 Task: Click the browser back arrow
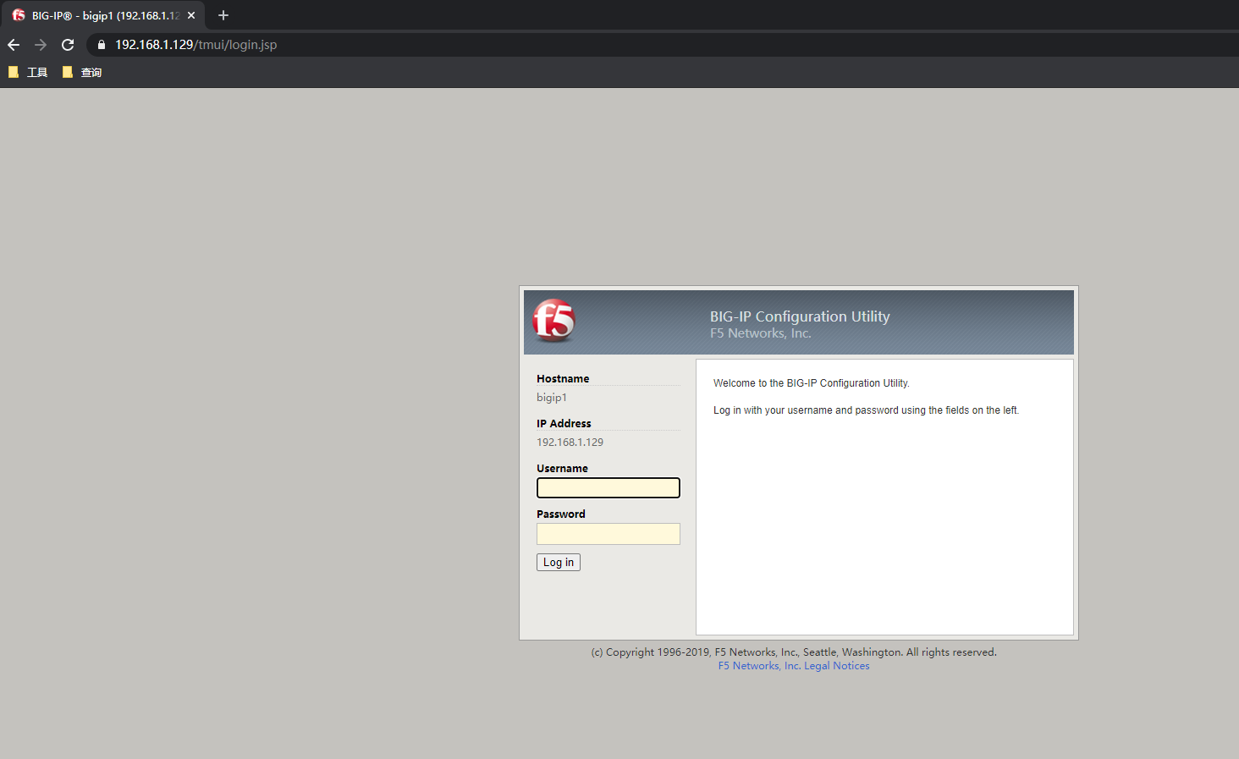pyautogui.click(x=14, y=45)
